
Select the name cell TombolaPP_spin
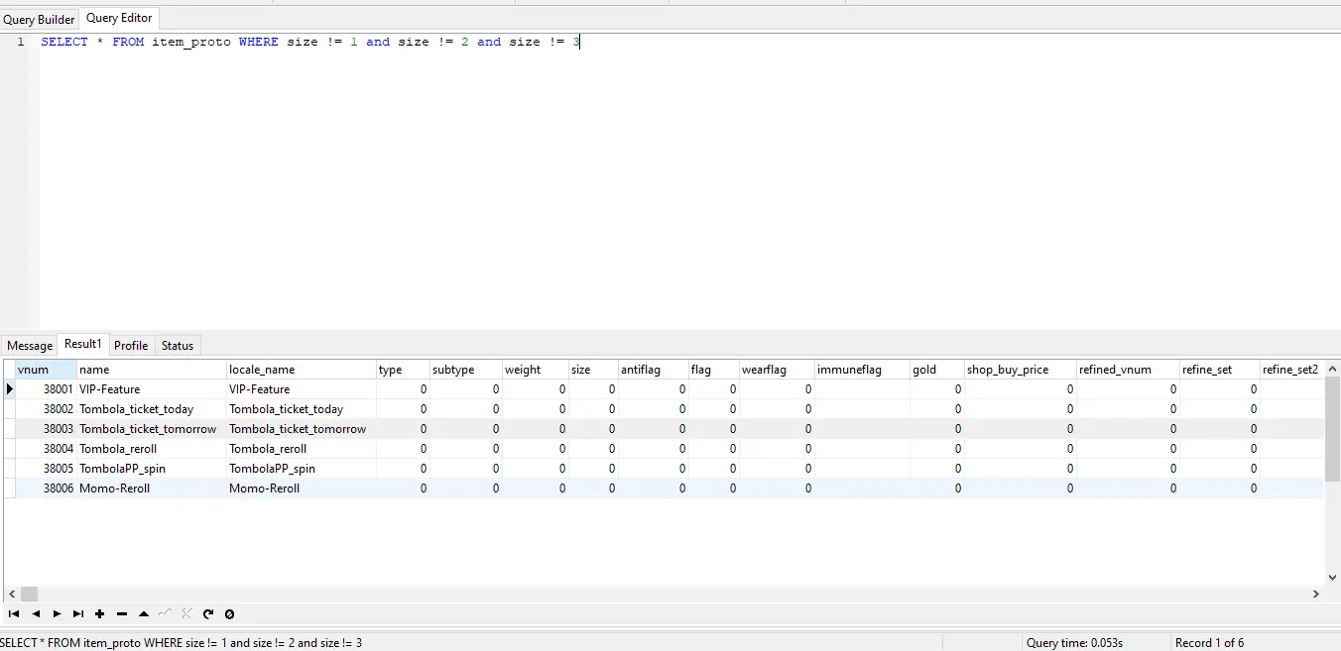coord(152,469)
